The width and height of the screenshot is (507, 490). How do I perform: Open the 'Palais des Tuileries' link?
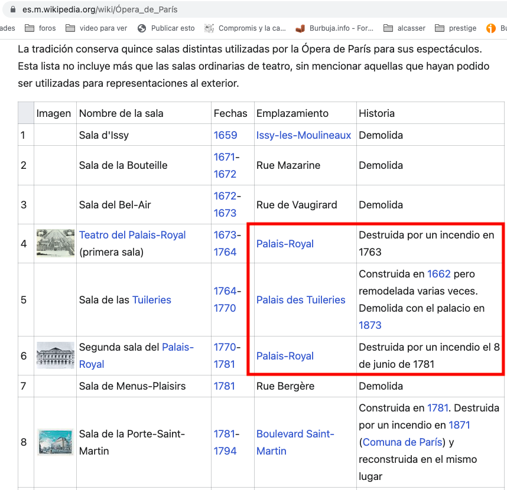tap(300, 300)
